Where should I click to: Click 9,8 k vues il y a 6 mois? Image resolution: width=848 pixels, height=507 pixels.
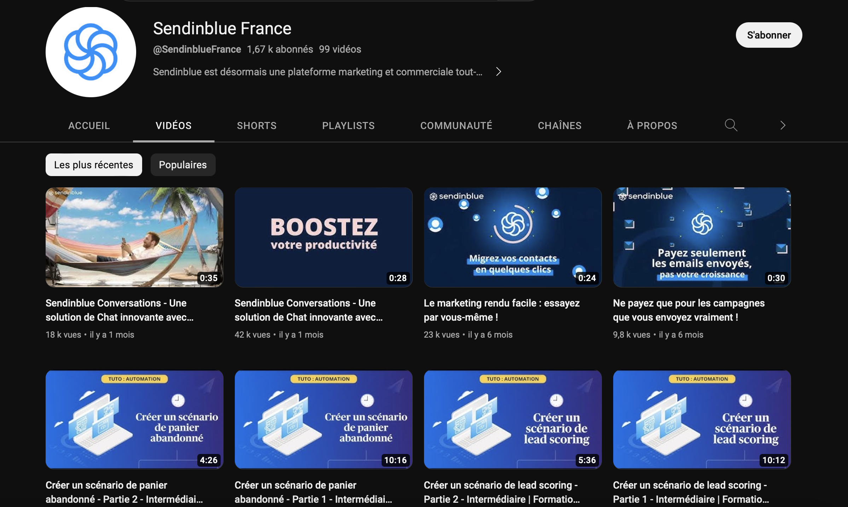pyautogui.click(x=658, y=334)
